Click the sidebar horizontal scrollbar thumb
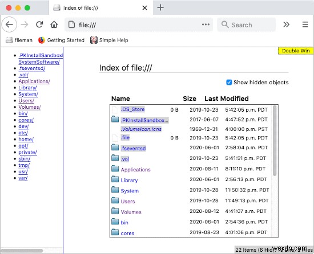 click(x=22, y=251)
